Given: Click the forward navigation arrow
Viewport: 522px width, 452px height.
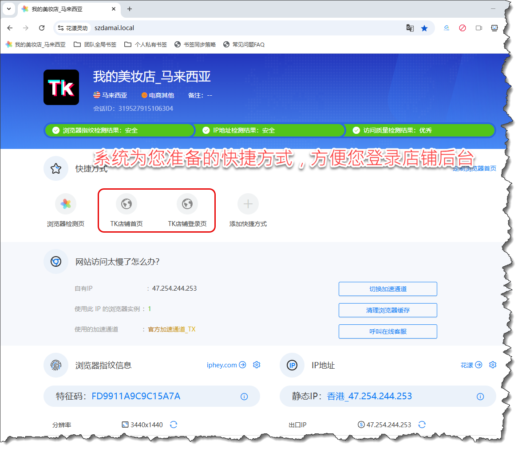Looking at the screenshot, I should point(26,28).
